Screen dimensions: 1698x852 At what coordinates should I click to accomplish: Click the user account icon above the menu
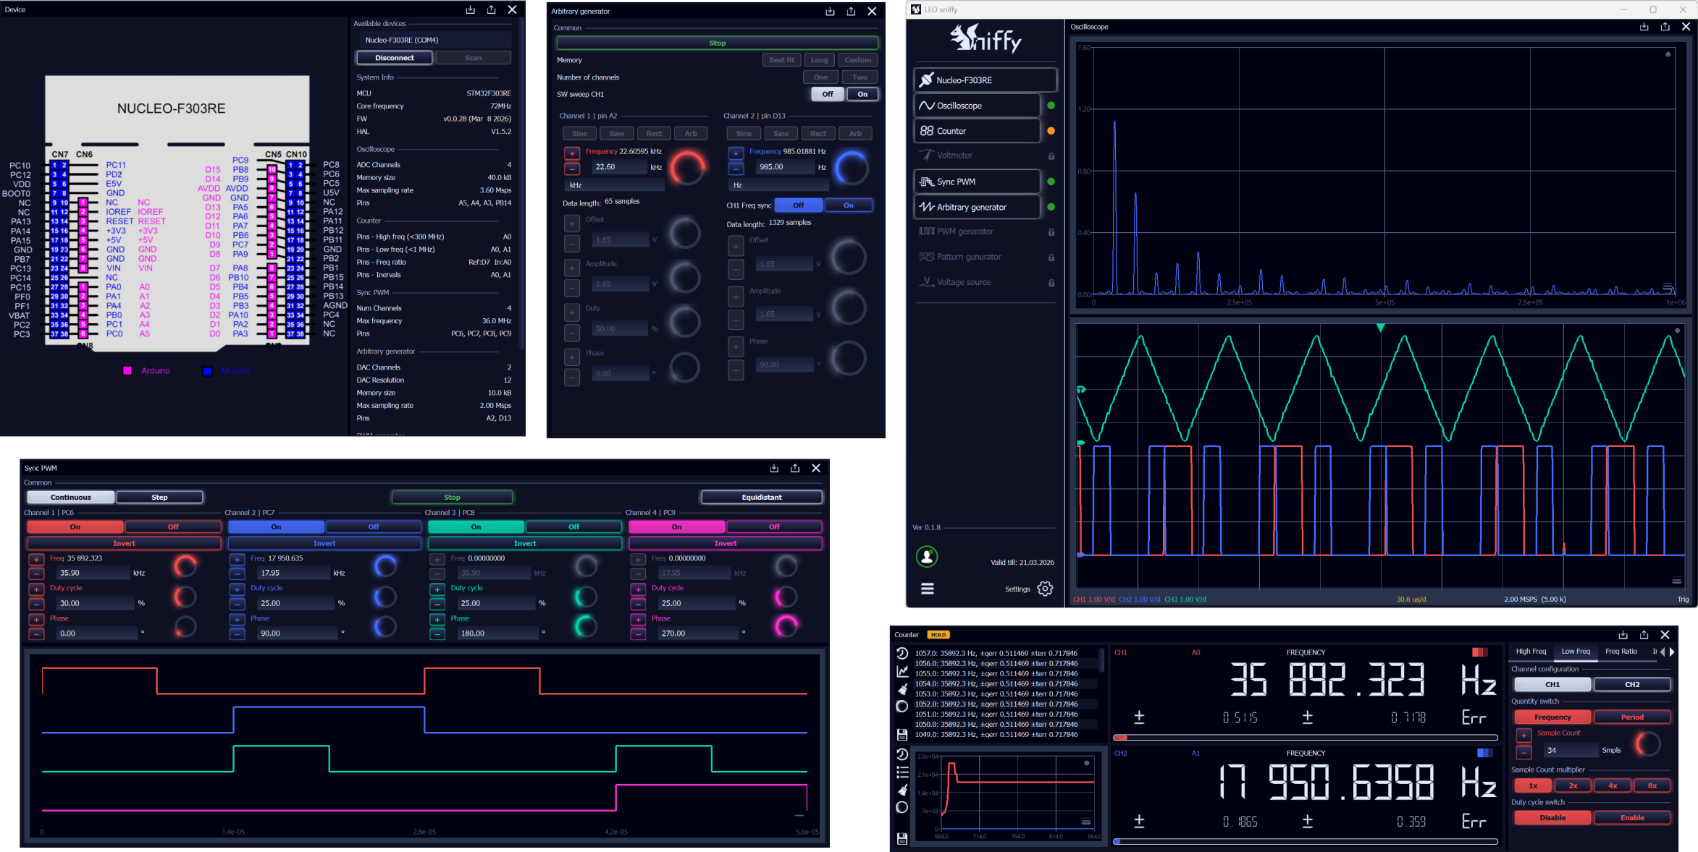[927, 556]
